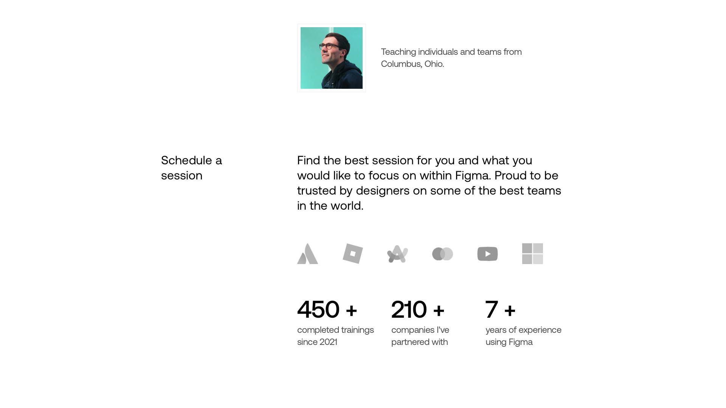Click the "years of experience using Figma" label
This screenshot has height=408, width=726.
pos(523,336)
